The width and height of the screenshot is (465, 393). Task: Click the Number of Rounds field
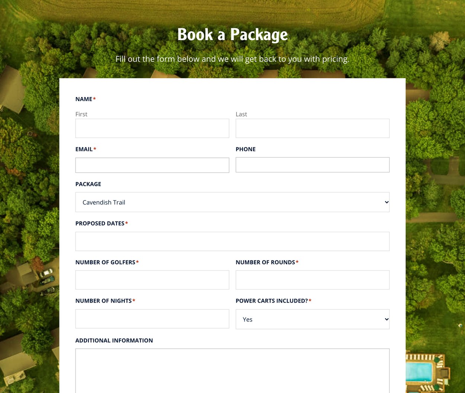(312, 280)
